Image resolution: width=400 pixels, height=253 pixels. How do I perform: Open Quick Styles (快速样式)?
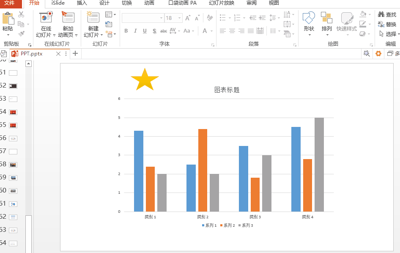click(346, 24)
